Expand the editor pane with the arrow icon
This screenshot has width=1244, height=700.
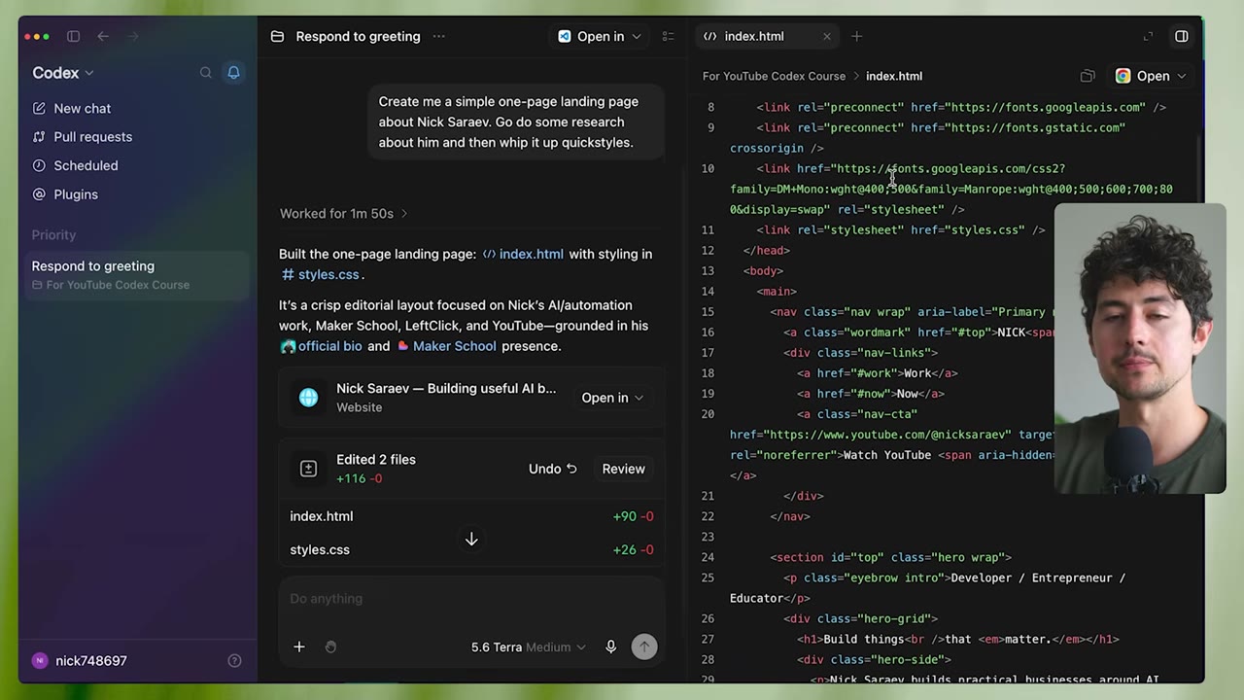1148,36
